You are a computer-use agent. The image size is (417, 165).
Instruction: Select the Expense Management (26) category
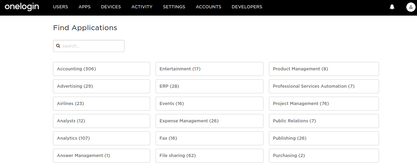point(209,121)
